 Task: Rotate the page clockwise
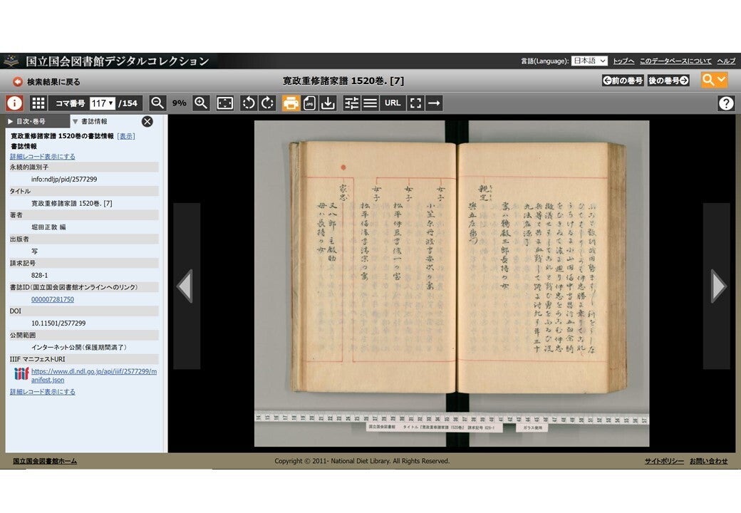267,103
